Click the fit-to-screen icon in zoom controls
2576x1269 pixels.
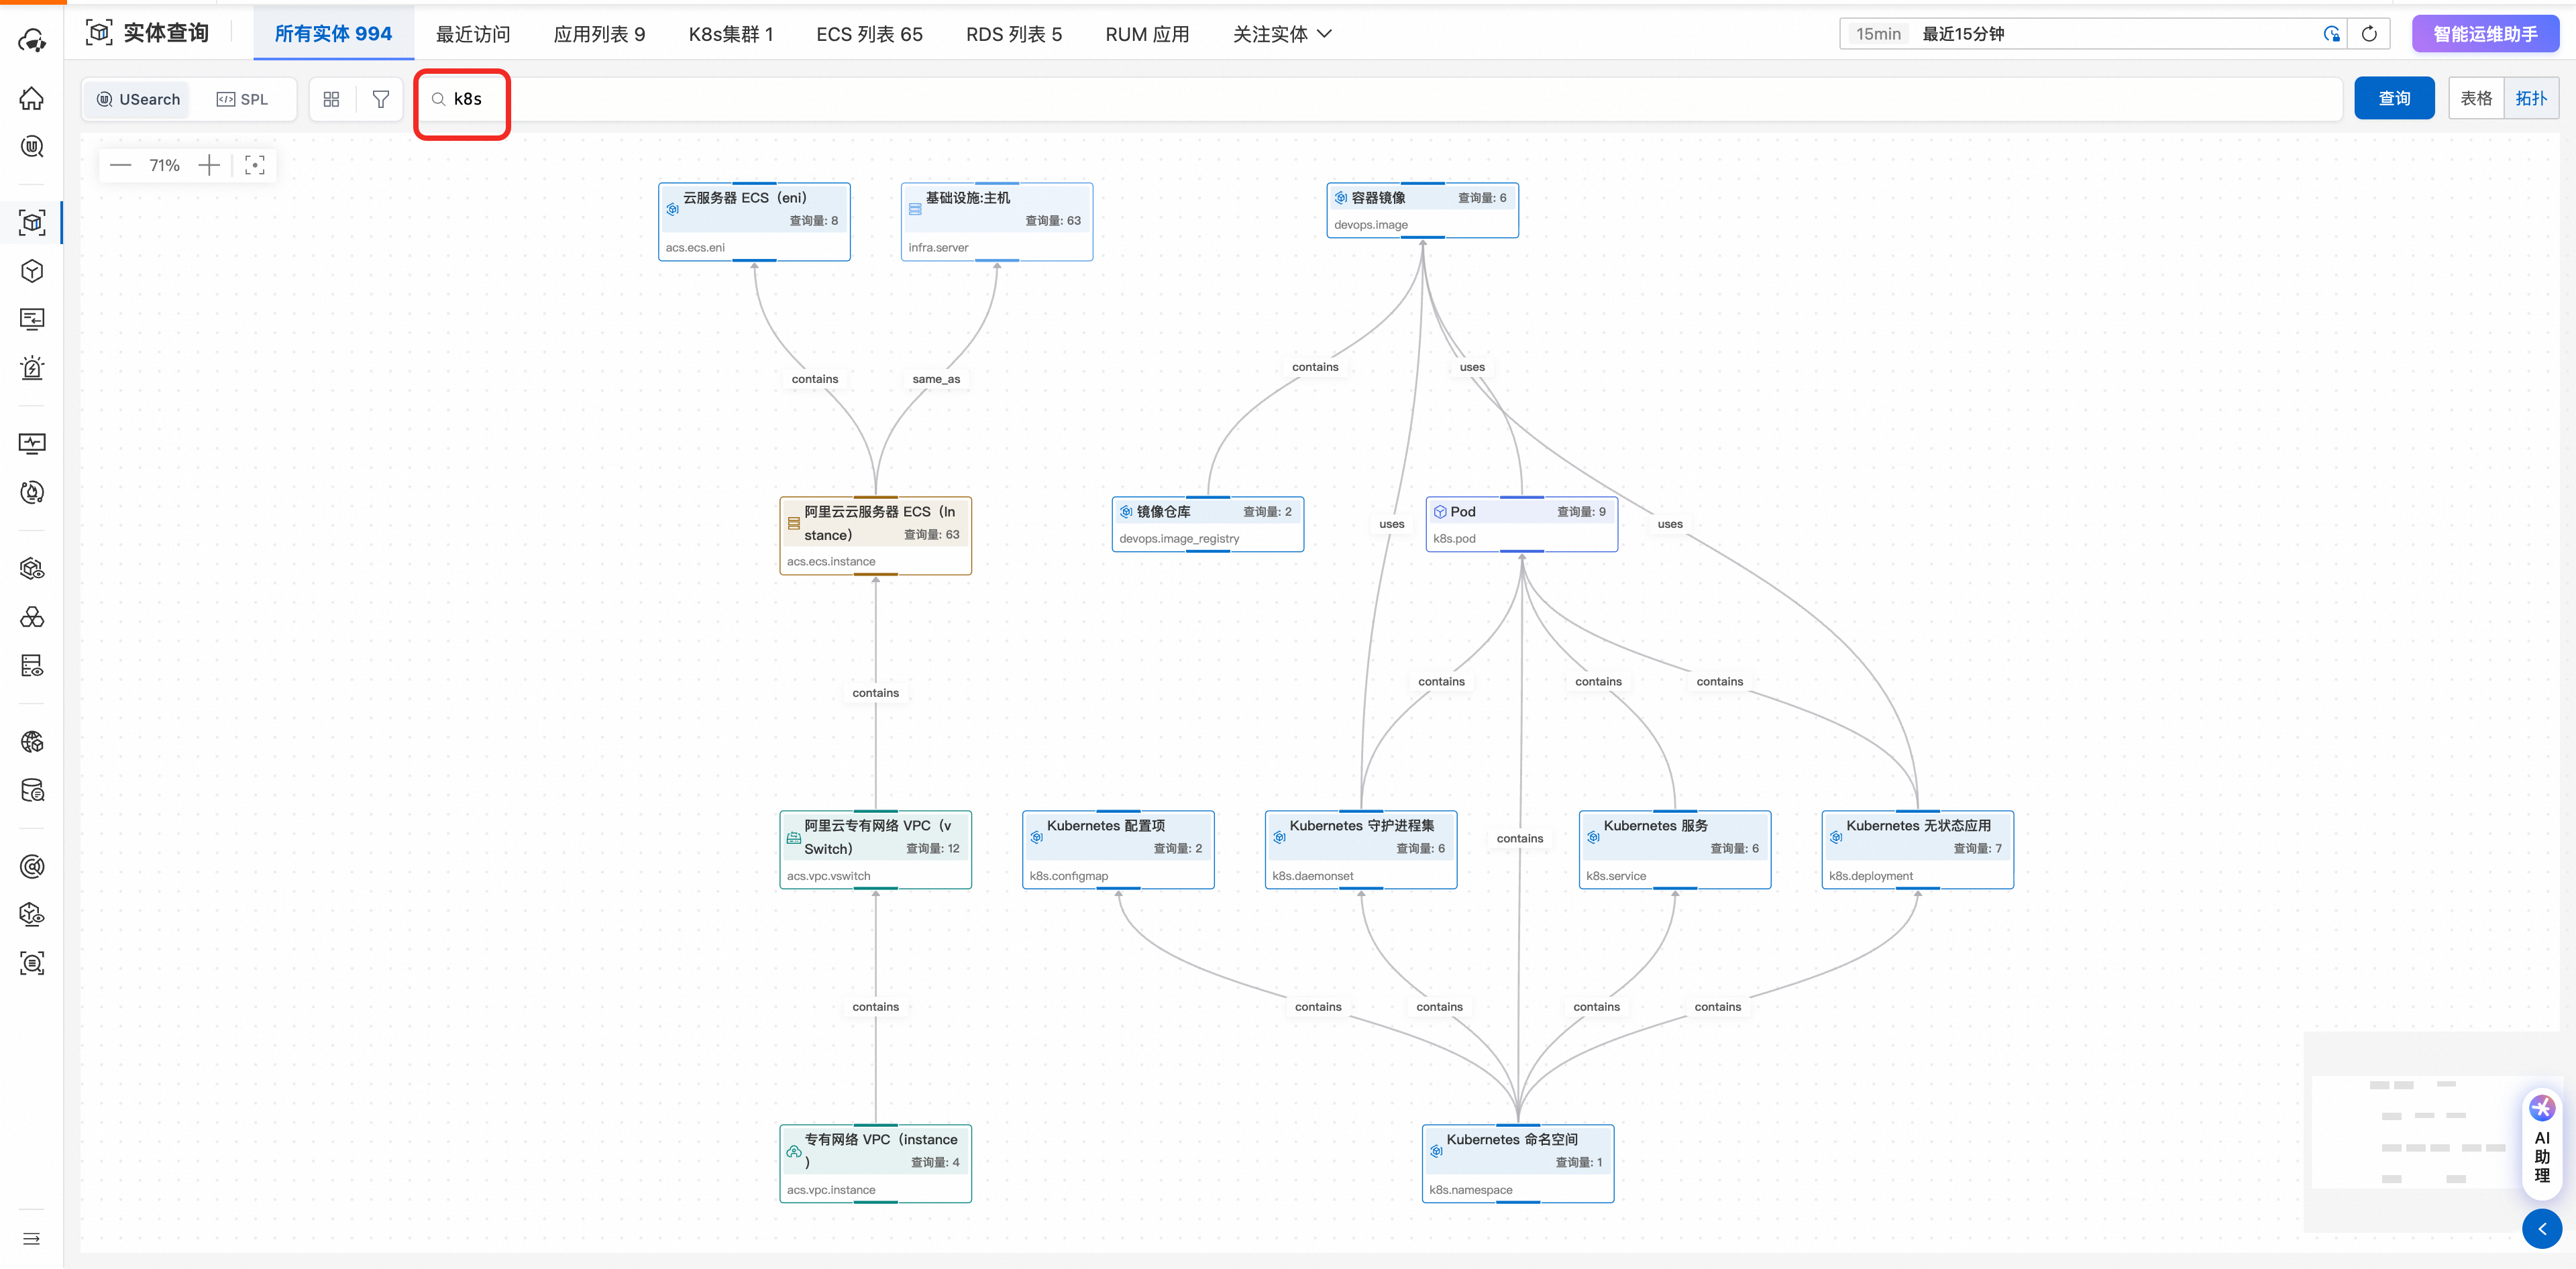[x=255, y=165]
